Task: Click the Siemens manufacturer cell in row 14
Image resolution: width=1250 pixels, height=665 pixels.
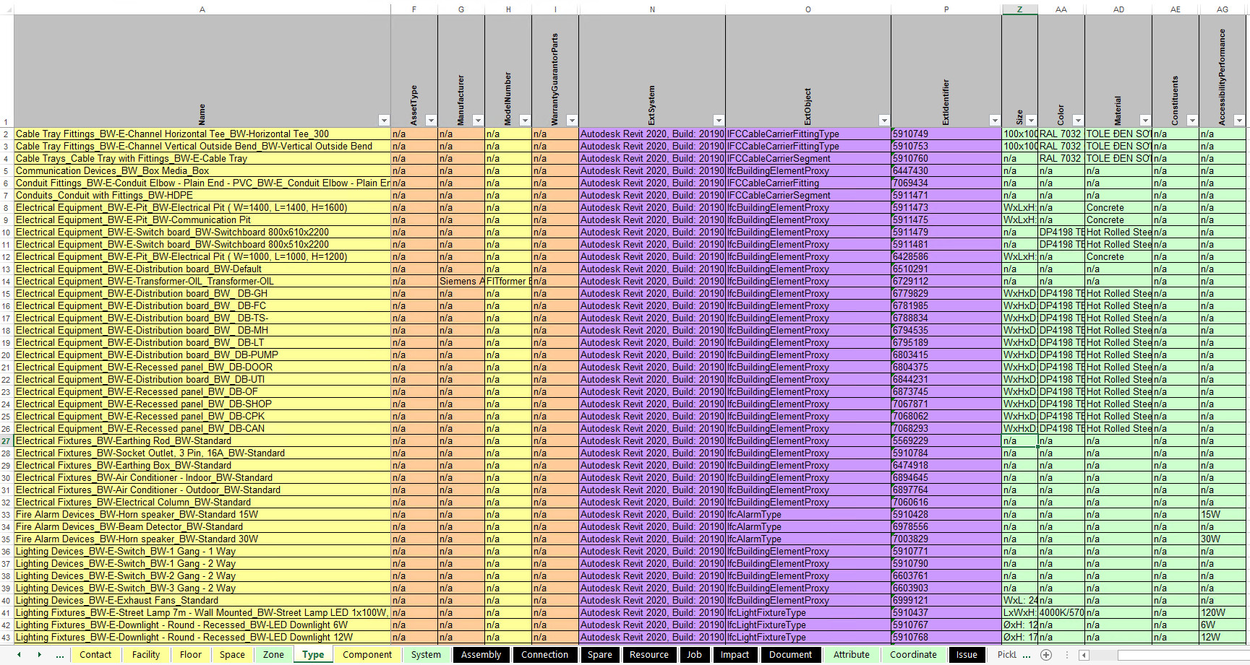Action: pos(461,282)
